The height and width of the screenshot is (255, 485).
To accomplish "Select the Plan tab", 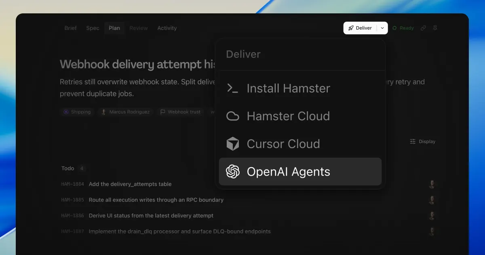I will (114, 28).
